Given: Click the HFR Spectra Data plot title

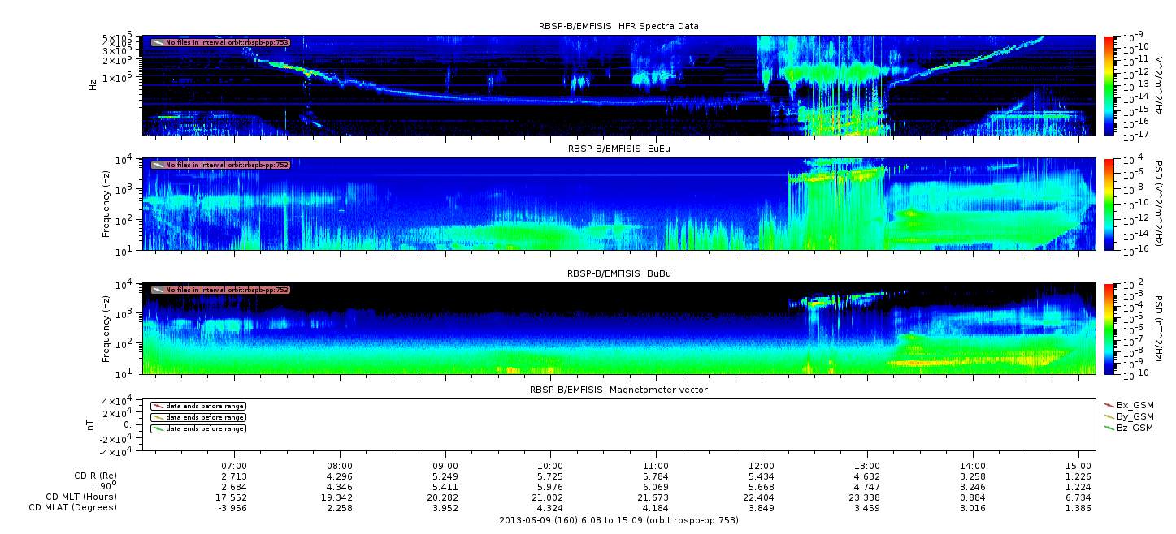Looking at the screenshot, I should (618, 26).
